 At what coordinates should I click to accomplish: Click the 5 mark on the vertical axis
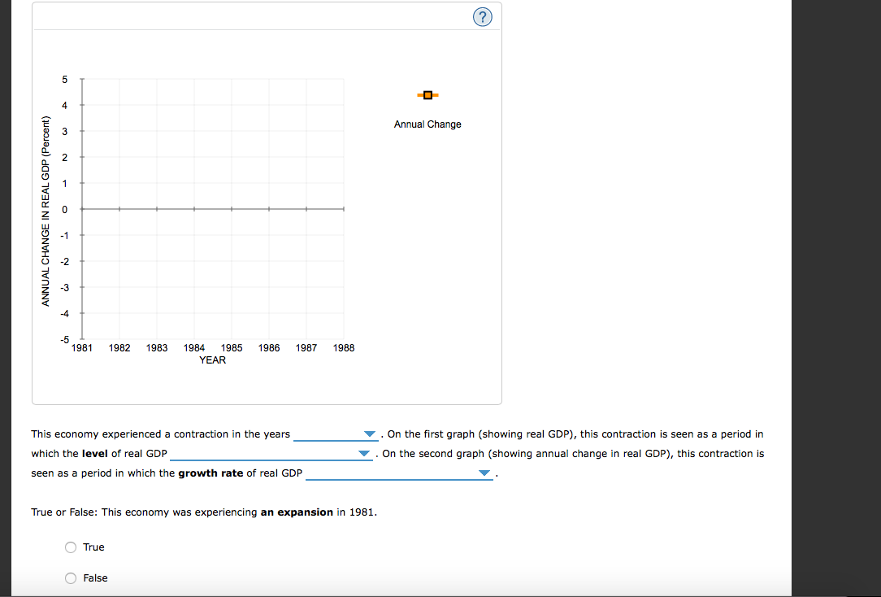click(65, 79)
